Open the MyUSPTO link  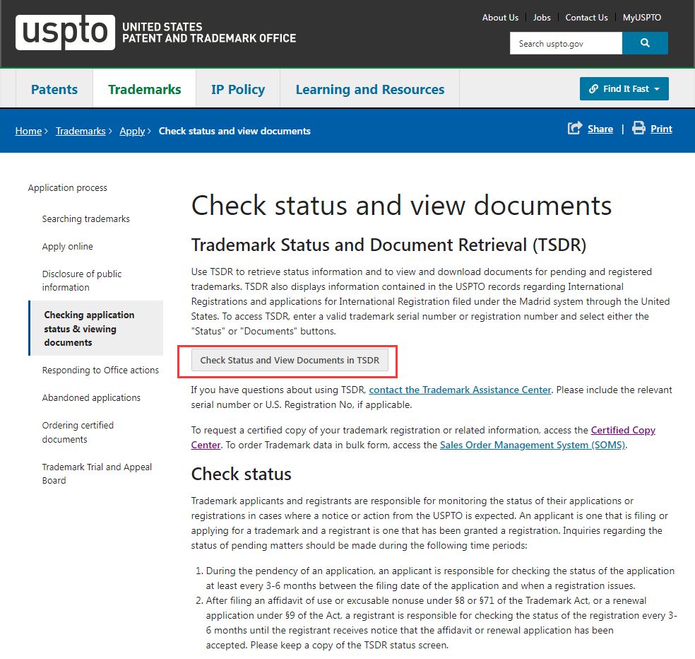(642, 18)
